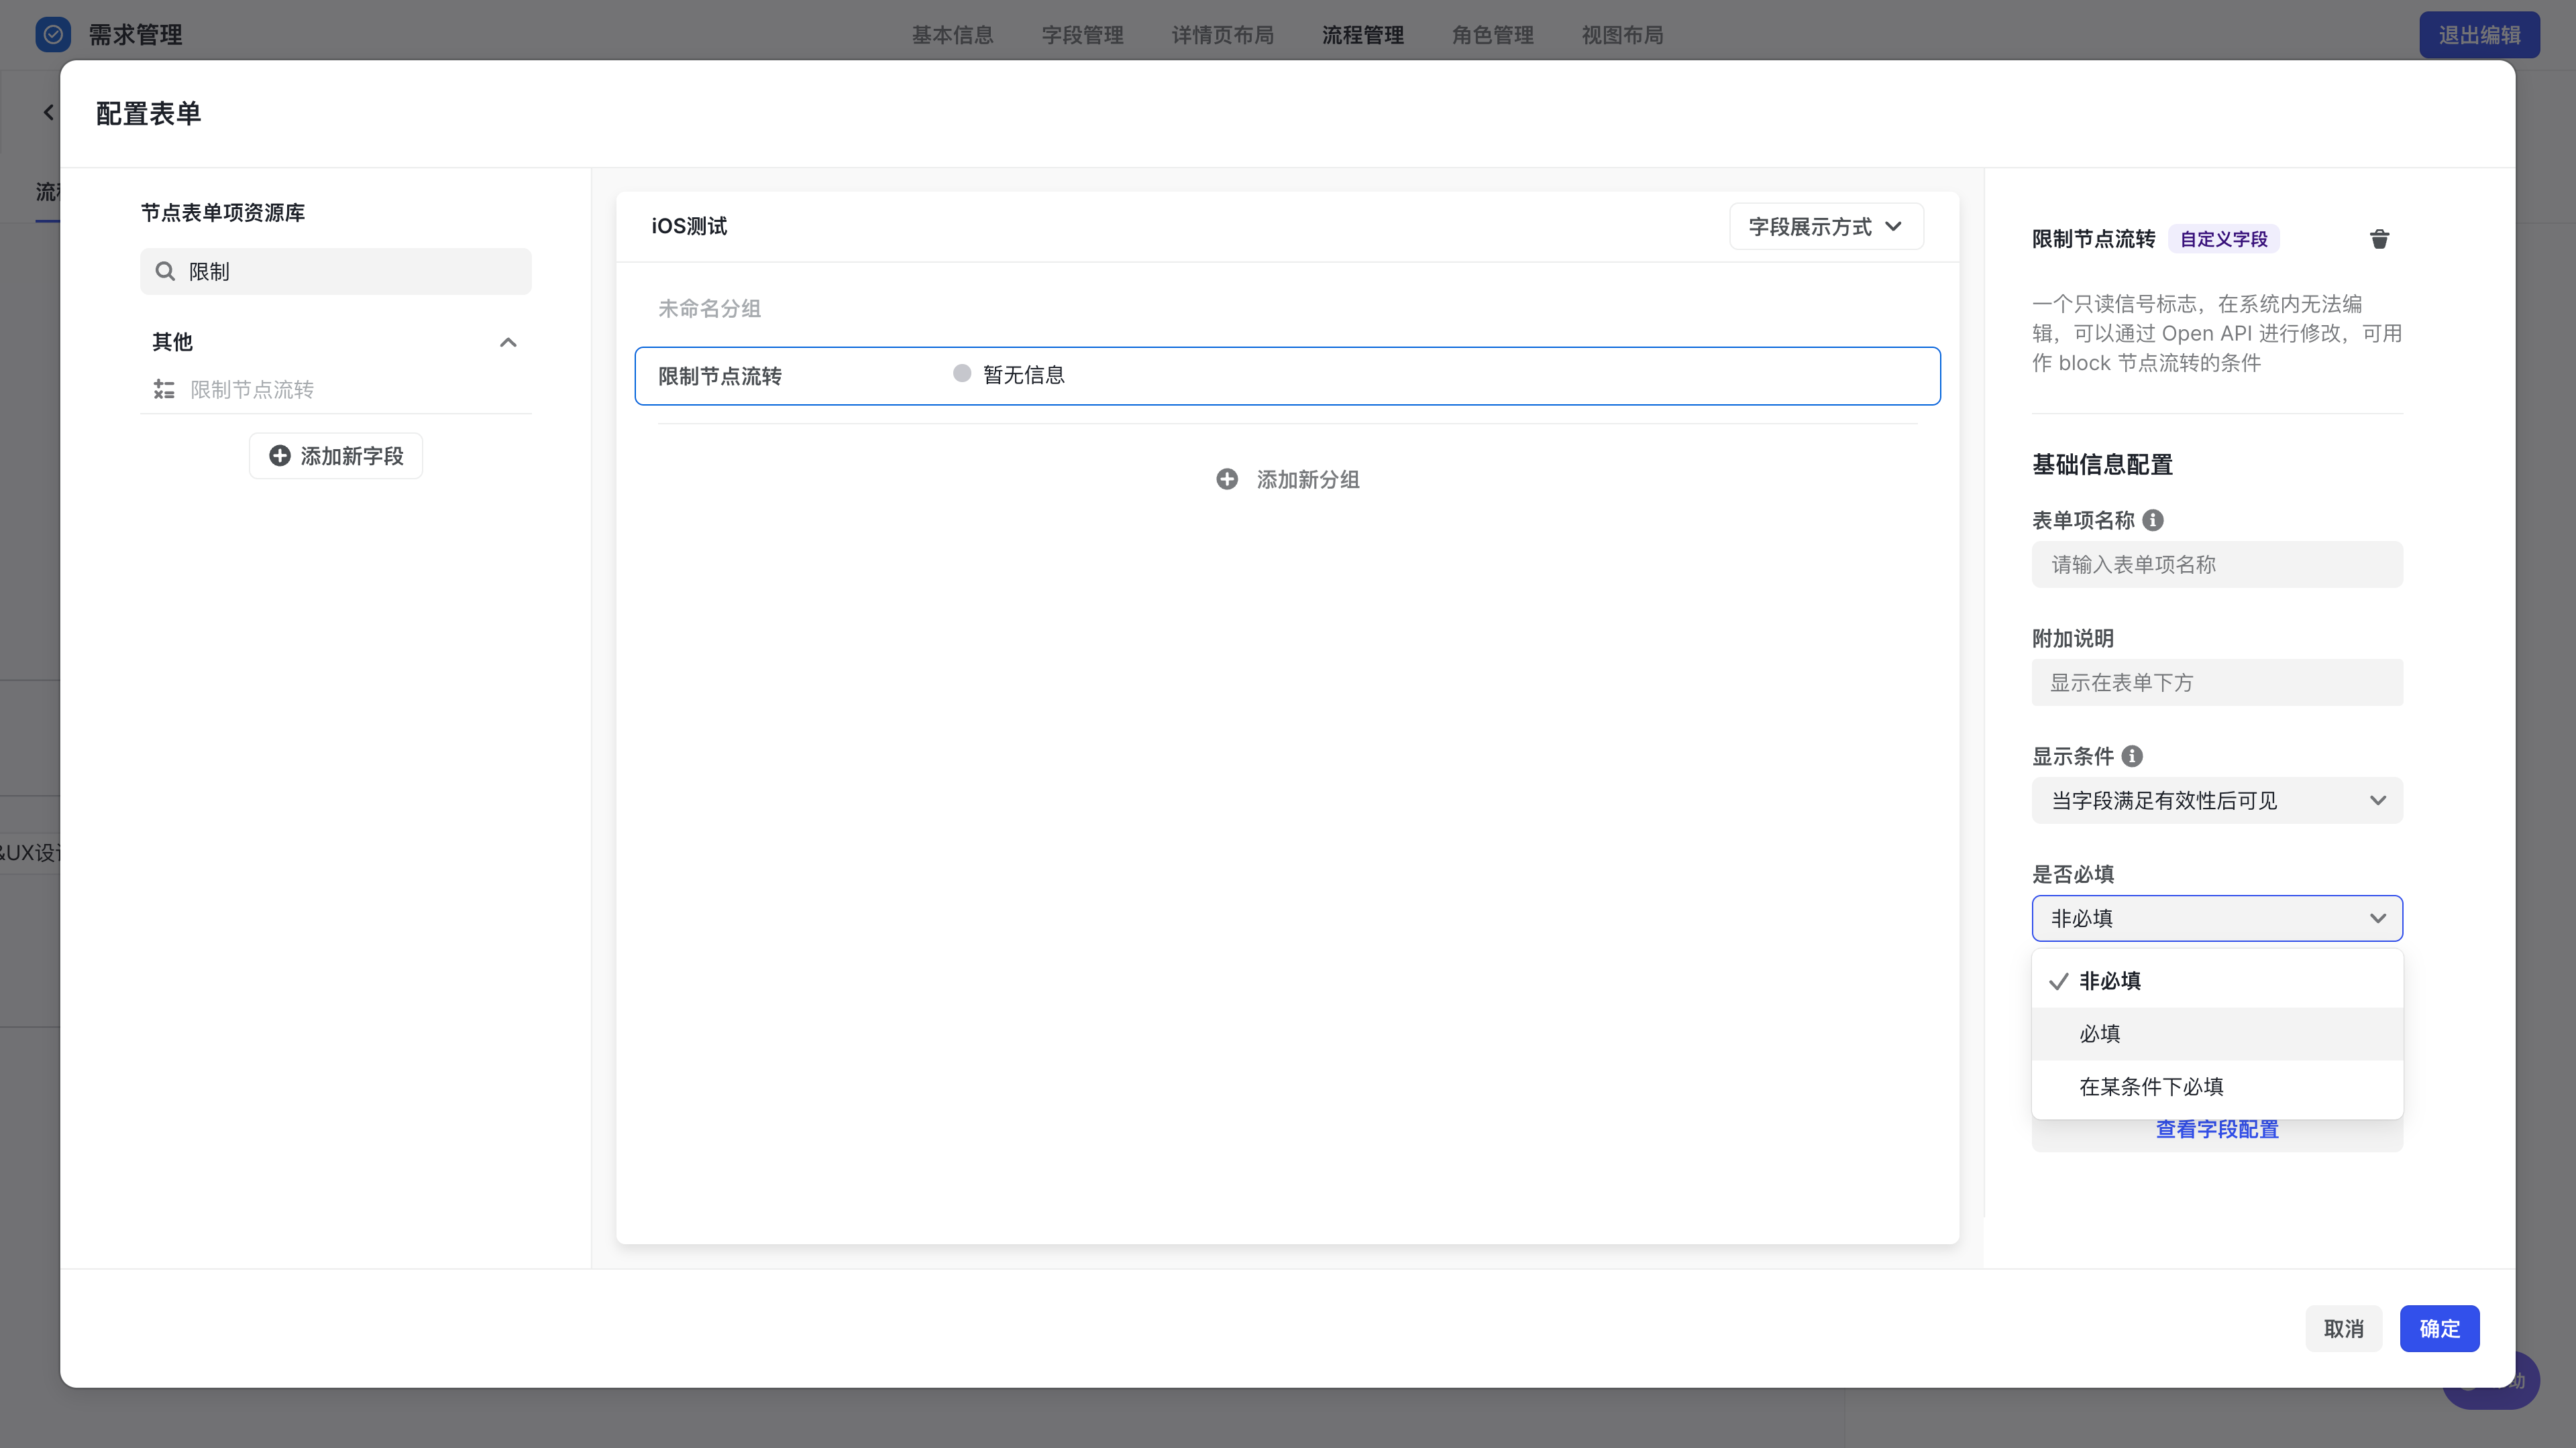The height and width of the screenshot is (1448, 2576).
Task: Click the plus icon next to 添加新分组
Action: [1227, 480]
